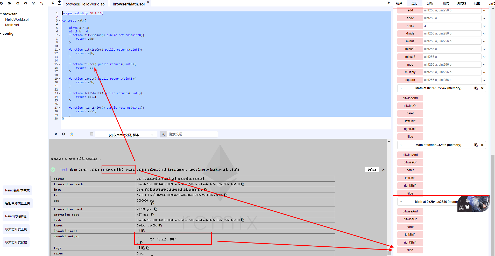Expand parameters for divide function

[x=484, y=34]
